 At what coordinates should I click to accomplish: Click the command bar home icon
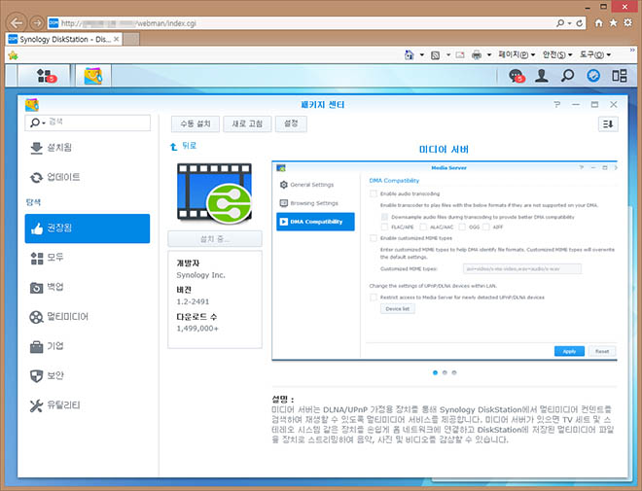pyautogui.click(x=409, y=54)
